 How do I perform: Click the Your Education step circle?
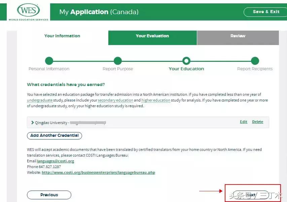coord(186,61)
